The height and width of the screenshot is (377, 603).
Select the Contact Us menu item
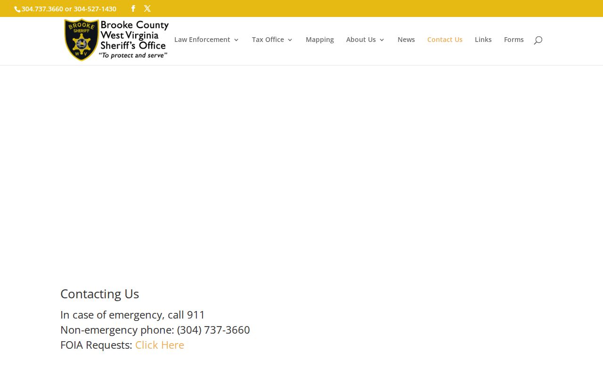pos(445,40)
